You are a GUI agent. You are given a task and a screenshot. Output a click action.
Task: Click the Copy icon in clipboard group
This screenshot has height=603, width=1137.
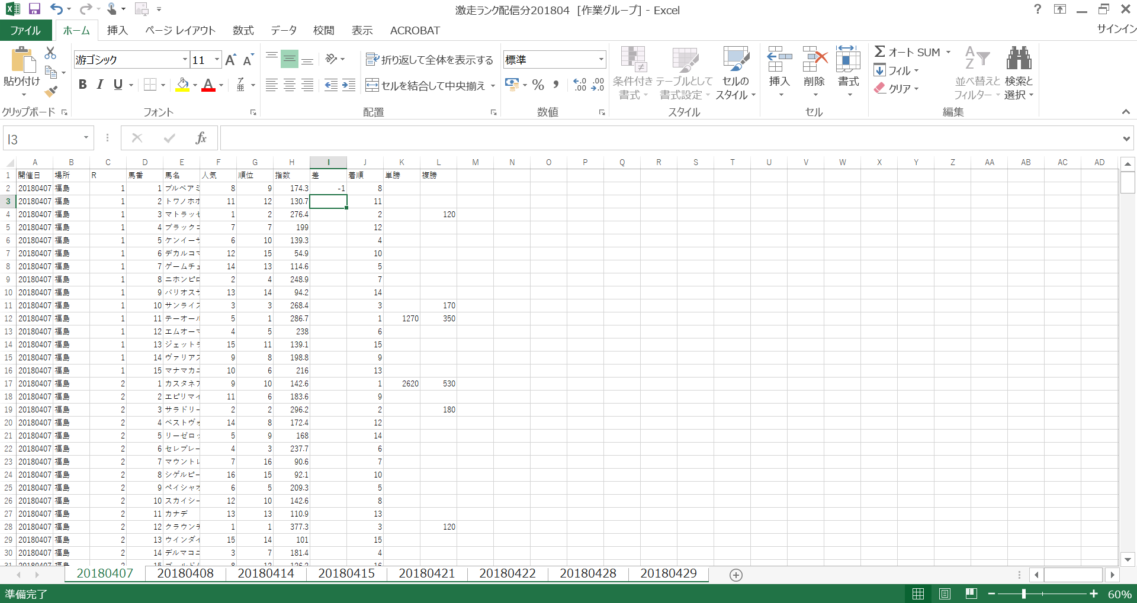click(x=51, y=72)
